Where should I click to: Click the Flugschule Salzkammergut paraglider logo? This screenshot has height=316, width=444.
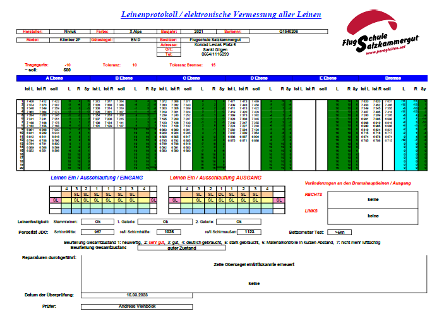pyautogui.click(x=380, y=32)
